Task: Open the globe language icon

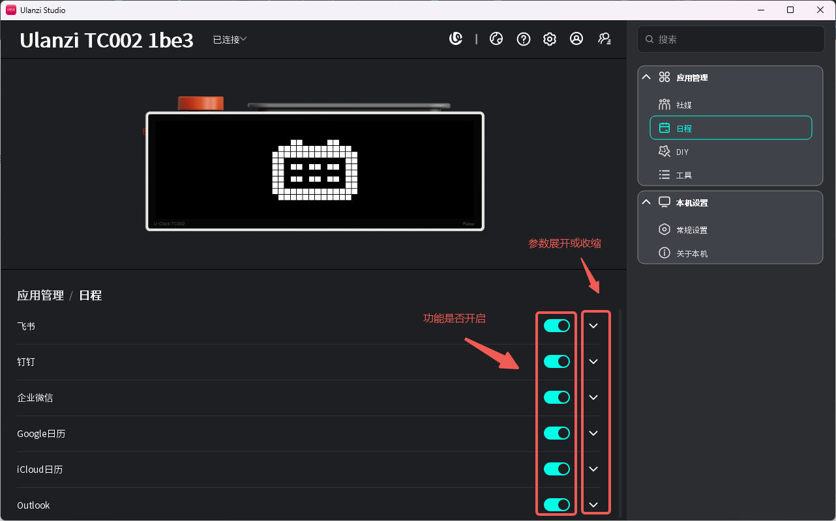Action: click(496, 39)
